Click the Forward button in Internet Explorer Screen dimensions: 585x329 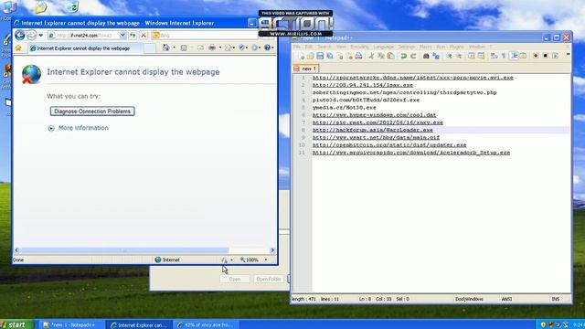coord(32,35)
